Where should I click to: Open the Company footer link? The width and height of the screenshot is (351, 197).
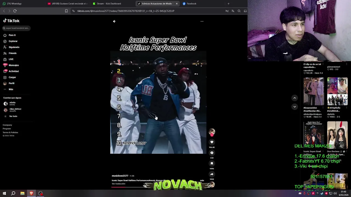coord(7,125)
